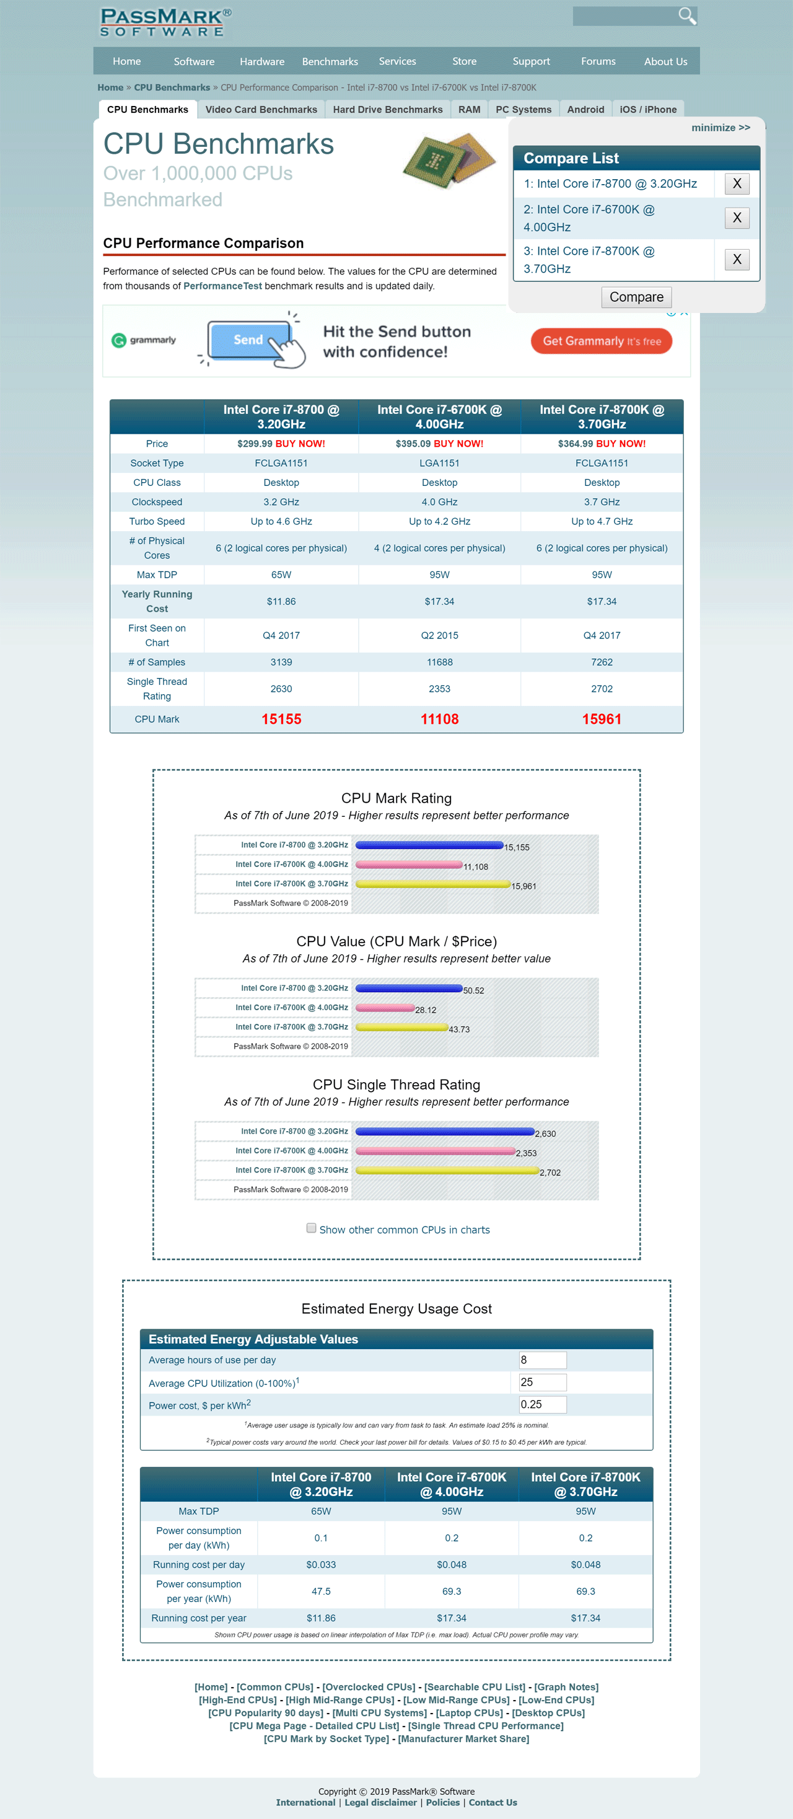
Task: Click the search magnifier icon
Action: (686, 15)
